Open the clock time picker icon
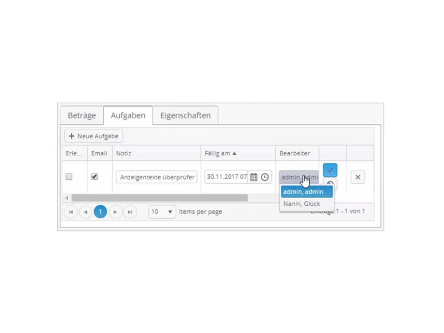 click(x=265, y=177)
